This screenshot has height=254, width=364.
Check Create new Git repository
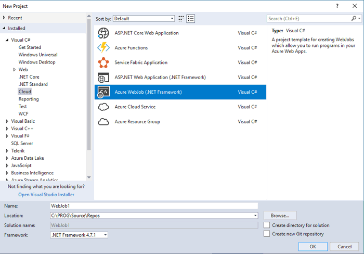pyautogui.click(x=267, y=234)
